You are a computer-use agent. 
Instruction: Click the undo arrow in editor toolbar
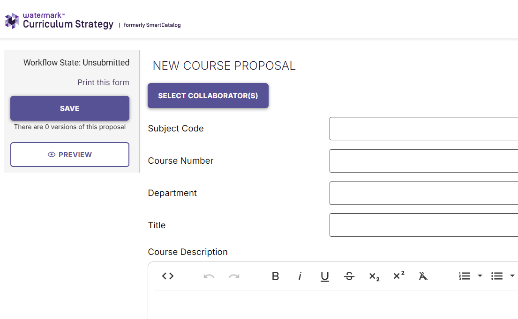[x=209, y=276]
